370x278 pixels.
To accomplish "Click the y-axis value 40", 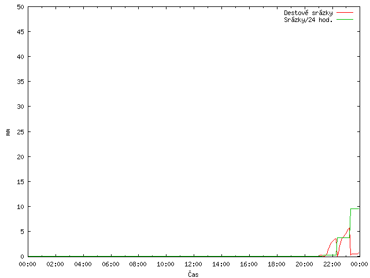I will tap(21, 57).
